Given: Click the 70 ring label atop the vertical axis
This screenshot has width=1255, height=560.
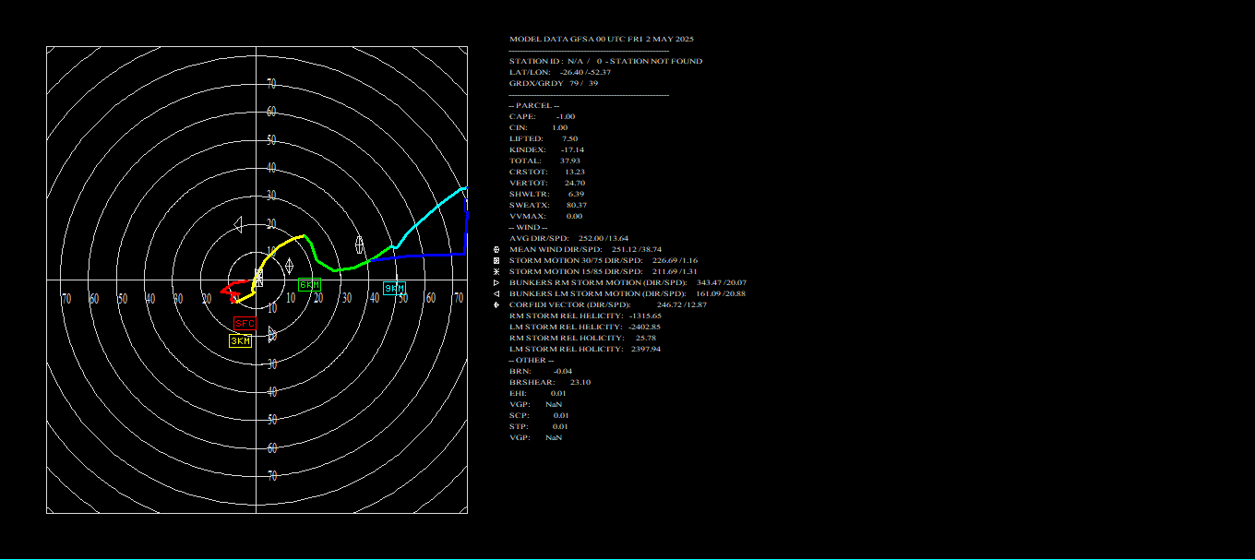Looking at the screenshot, I should pyautogui.click(x=271, y=83).
